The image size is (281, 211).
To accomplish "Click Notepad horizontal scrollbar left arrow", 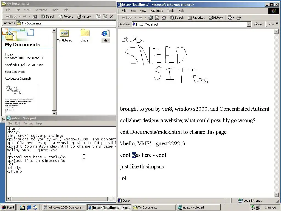I will (x=9, y=199).
